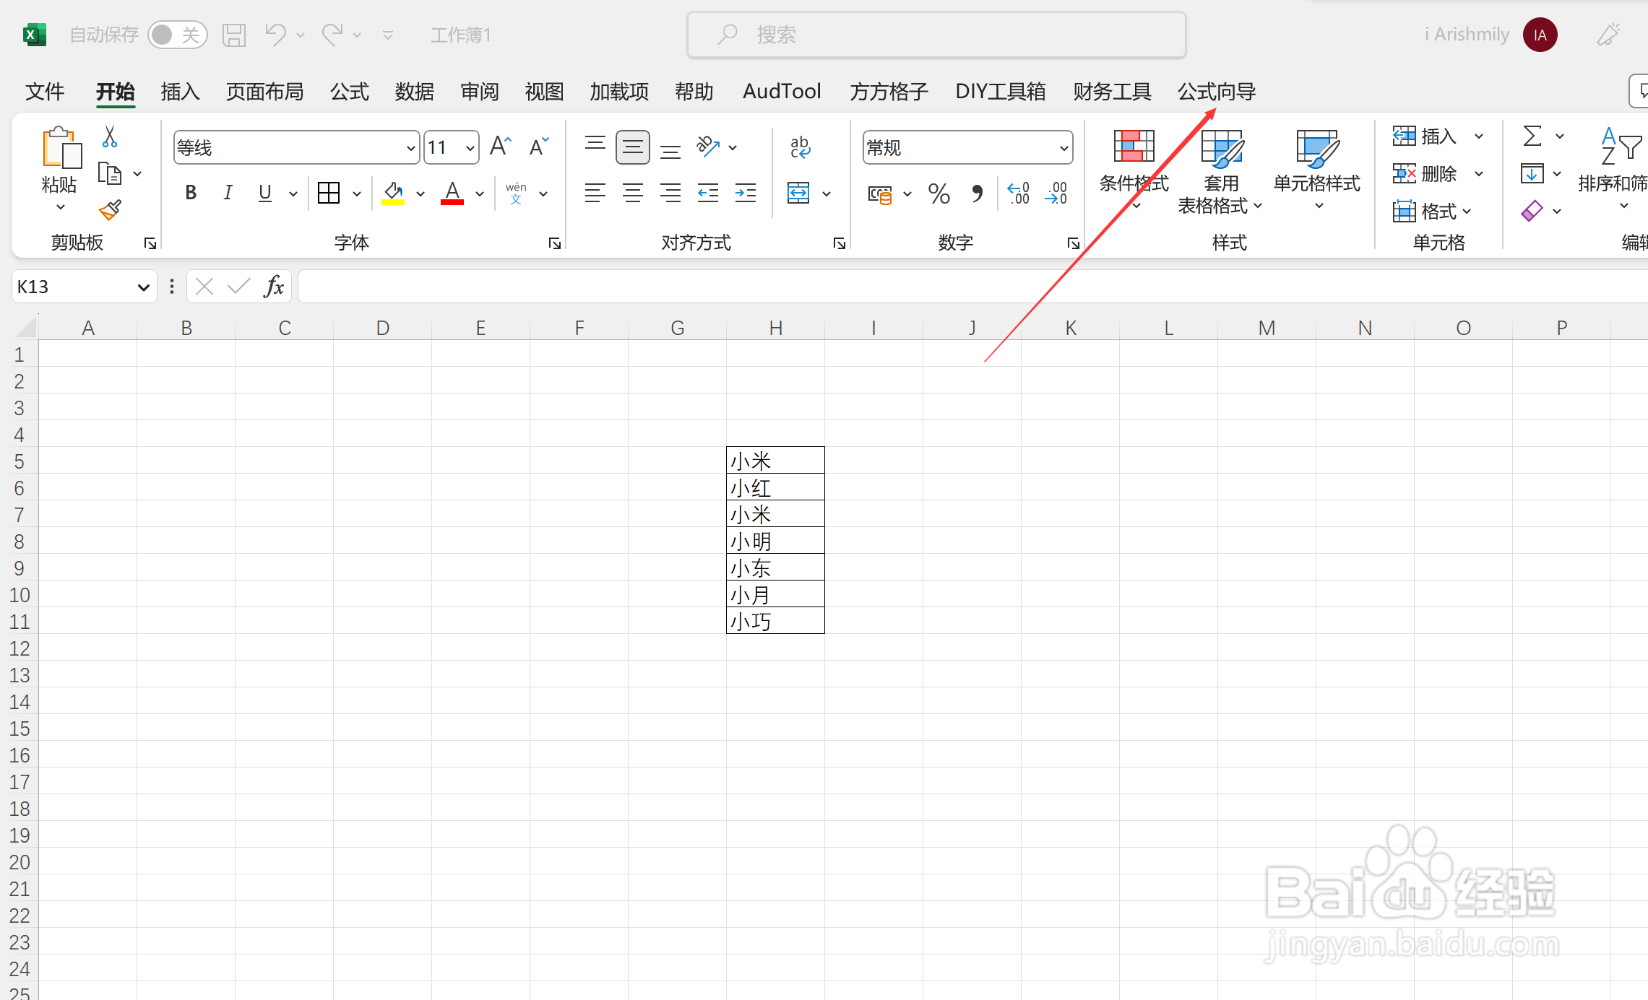The height and width of the screenshot is (1000, 1648).
Task: Click AutoSum sigma icon
Action: (x=1532, y=136)
